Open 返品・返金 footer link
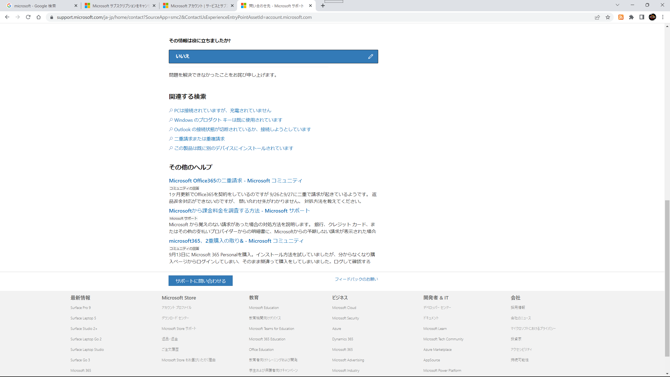This screenshot has width=670, height=377. click(170, 339)
